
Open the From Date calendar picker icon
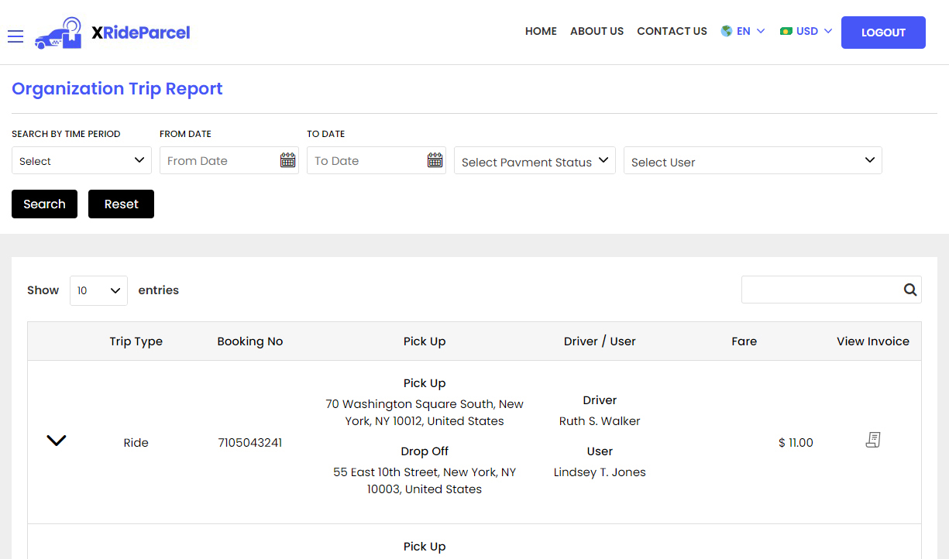point(287,160)
